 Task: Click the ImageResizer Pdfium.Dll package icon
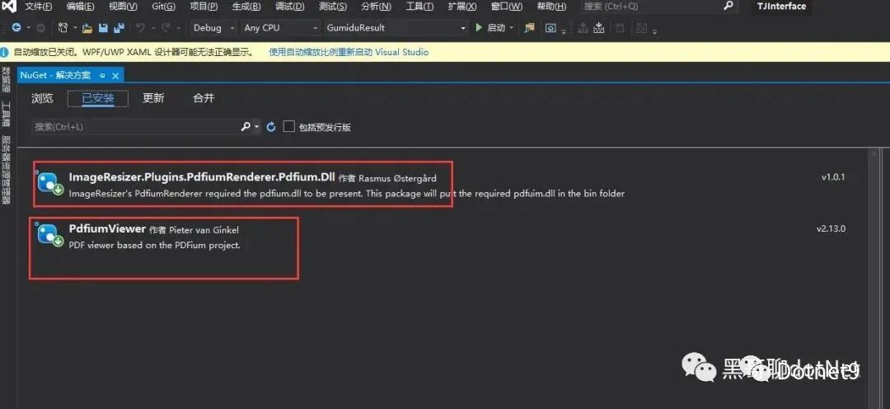[49, 182]
